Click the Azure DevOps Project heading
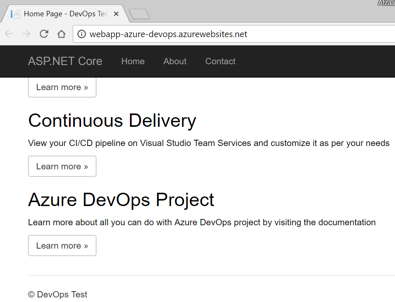395x302 pixels. pyautogui.click(x=121, y=200)
